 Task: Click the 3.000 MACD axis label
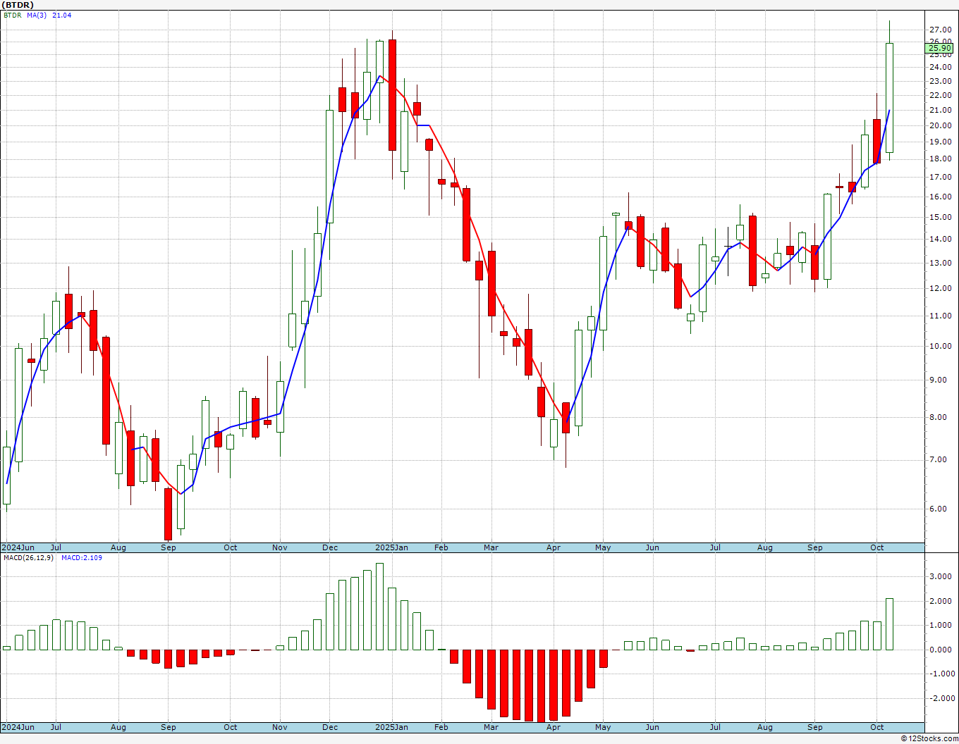(940, 576)
